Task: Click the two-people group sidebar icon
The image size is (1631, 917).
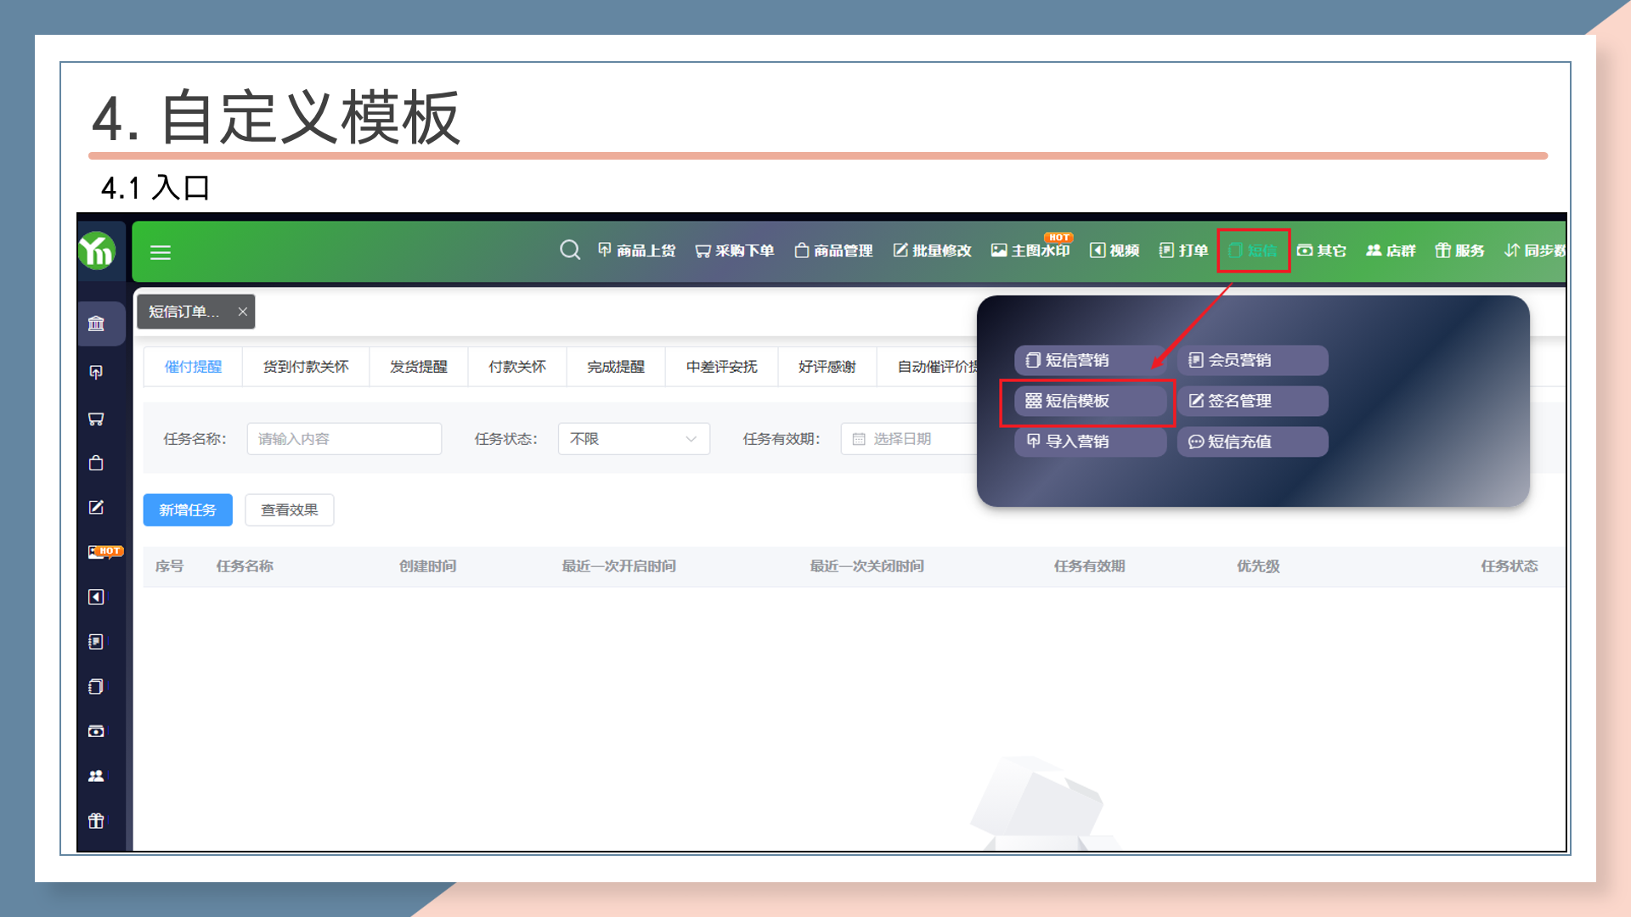Action: pyautogui.click(x=96, y=776)
